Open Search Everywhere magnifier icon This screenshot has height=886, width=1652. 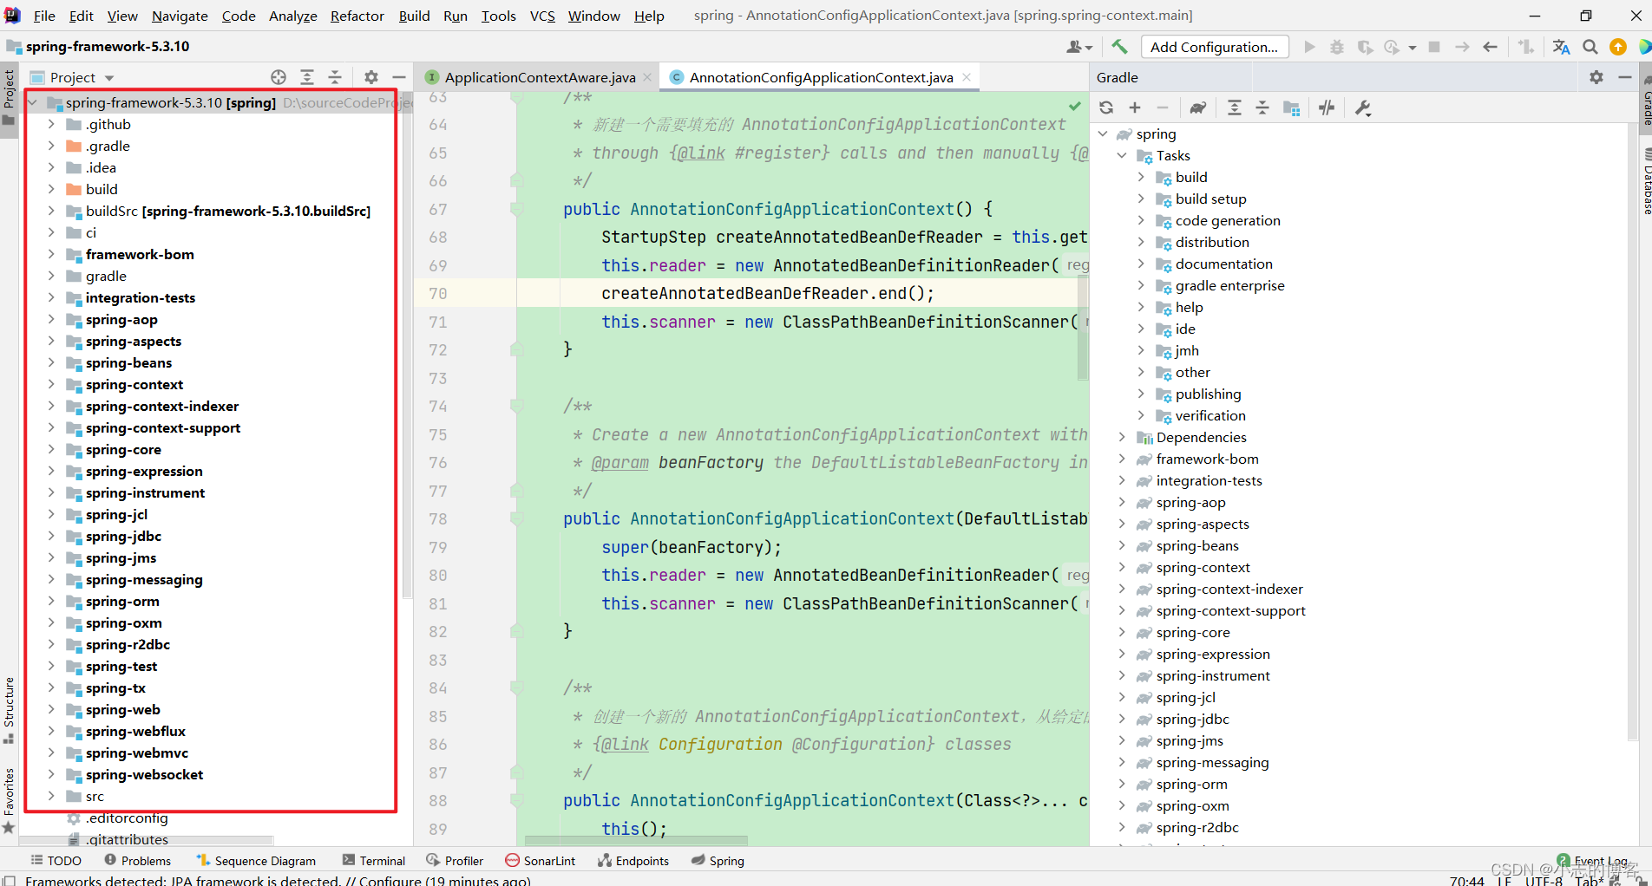pyautogui.click(x=1590, y=47)
